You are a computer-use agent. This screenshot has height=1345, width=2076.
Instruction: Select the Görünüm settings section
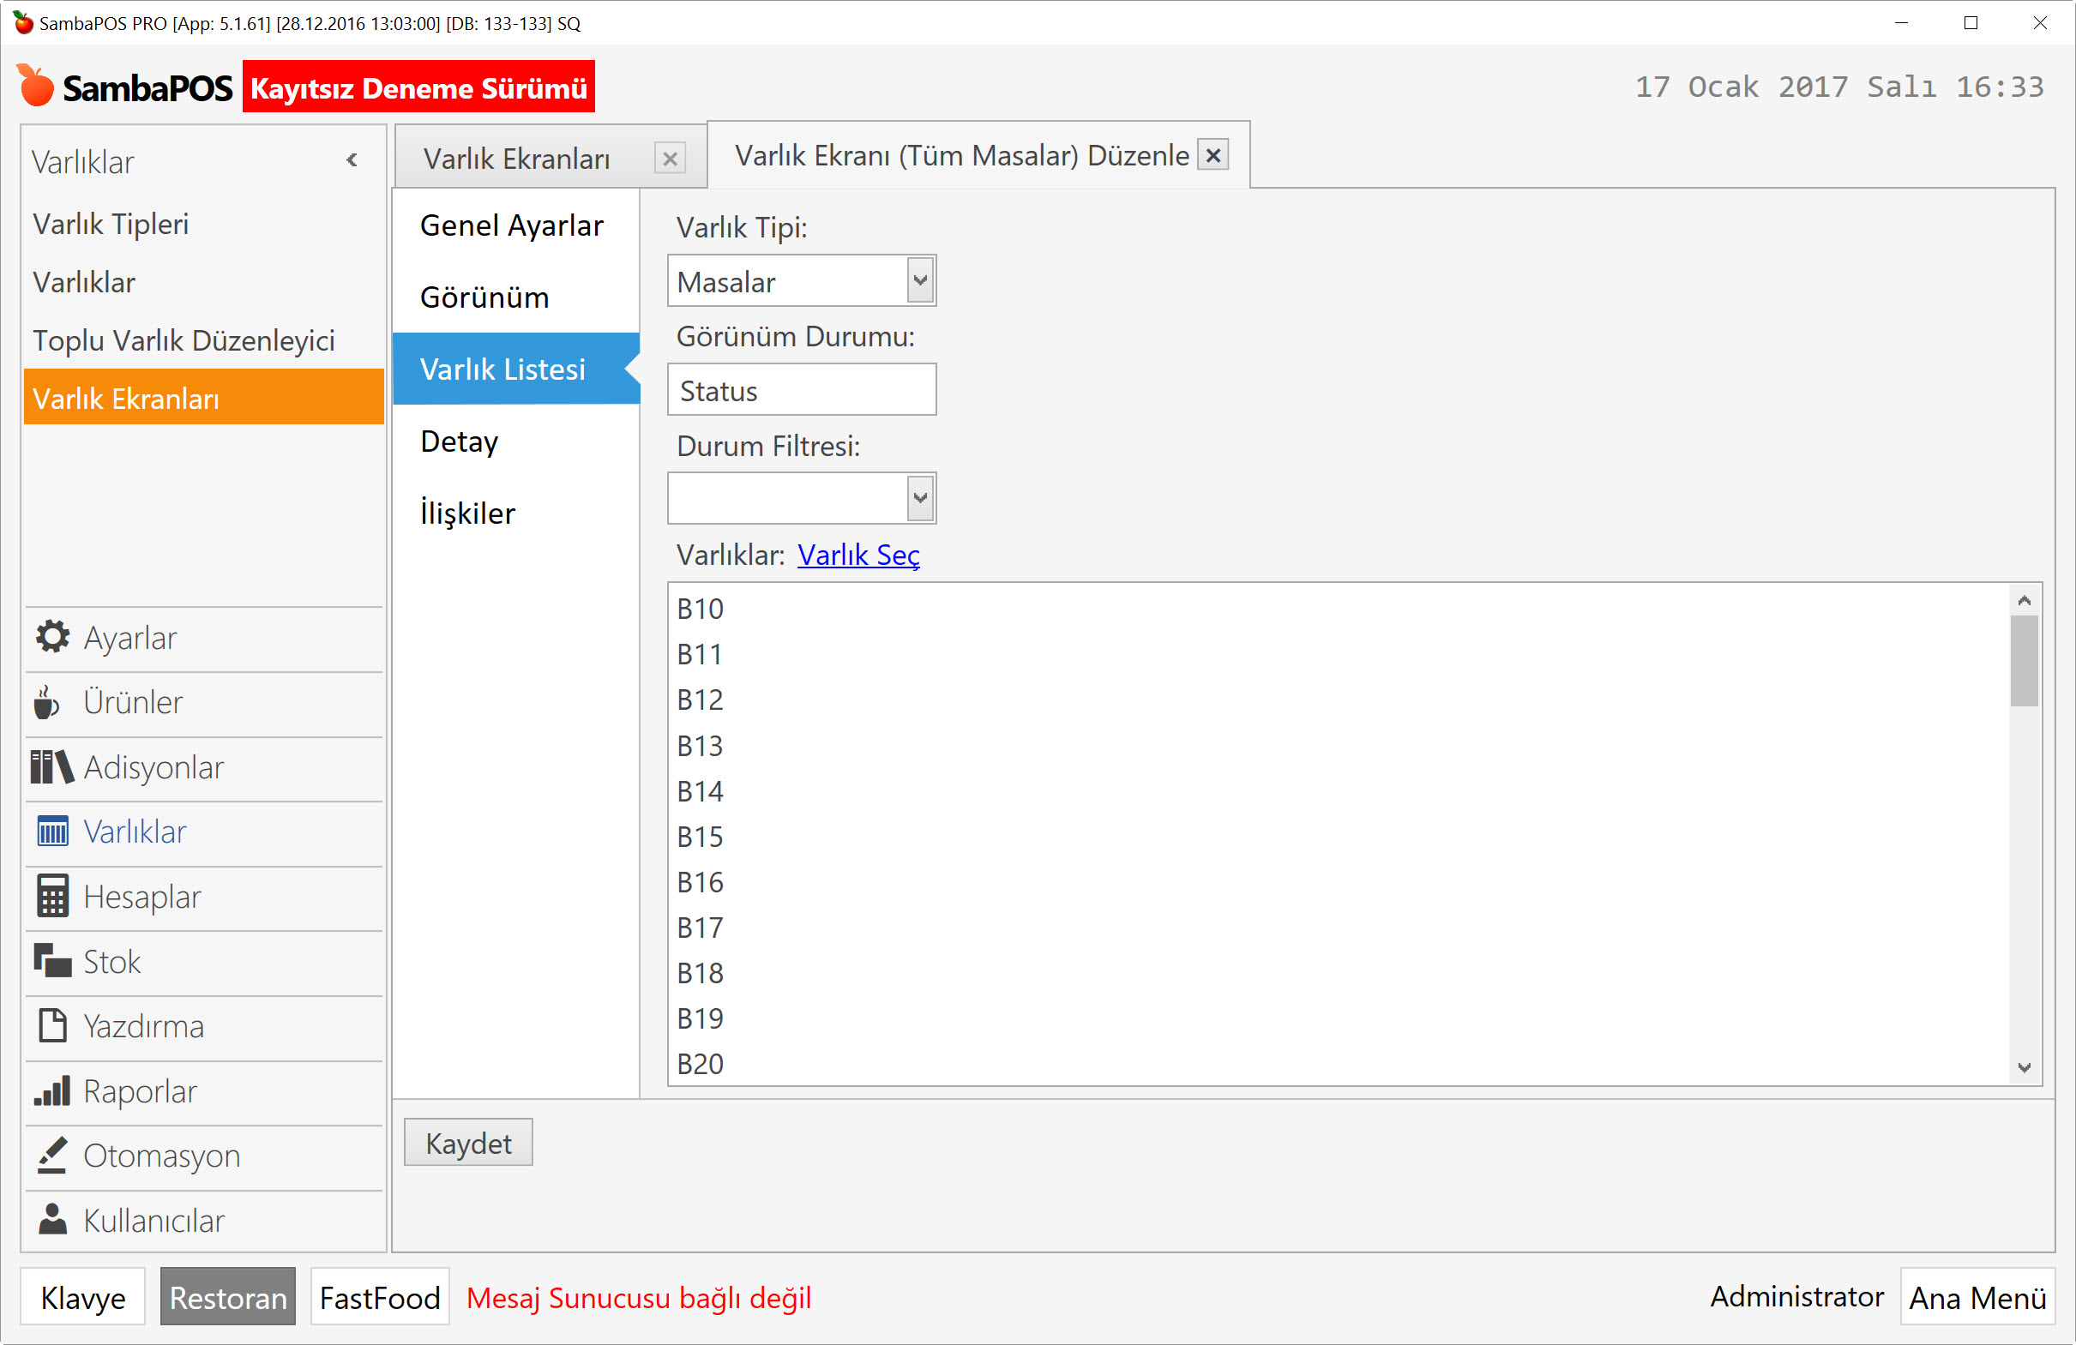484,297
